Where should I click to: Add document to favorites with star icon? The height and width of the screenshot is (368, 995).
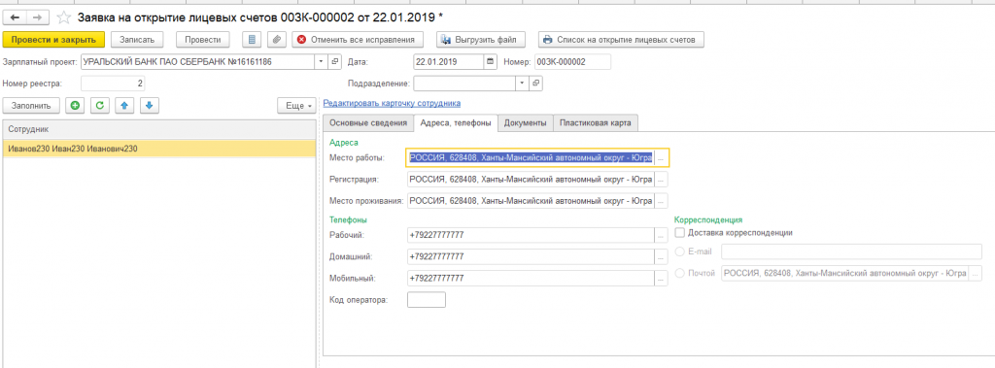(63, 17)
